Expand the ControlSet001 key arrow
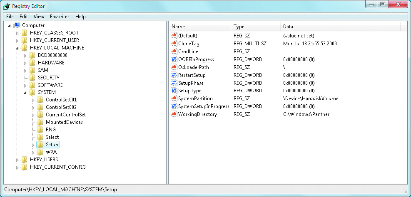Viewport: 411px width, 197px height. tap(33, 100)
